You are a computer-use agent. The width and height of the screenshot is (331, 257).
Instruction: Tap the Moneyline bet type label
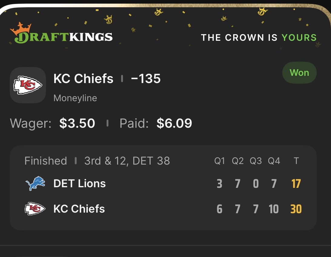[75, 98]
